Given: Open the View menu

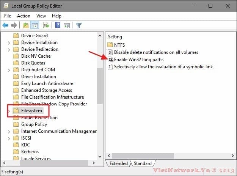Looking at the screenshot, I should point(41,16).
